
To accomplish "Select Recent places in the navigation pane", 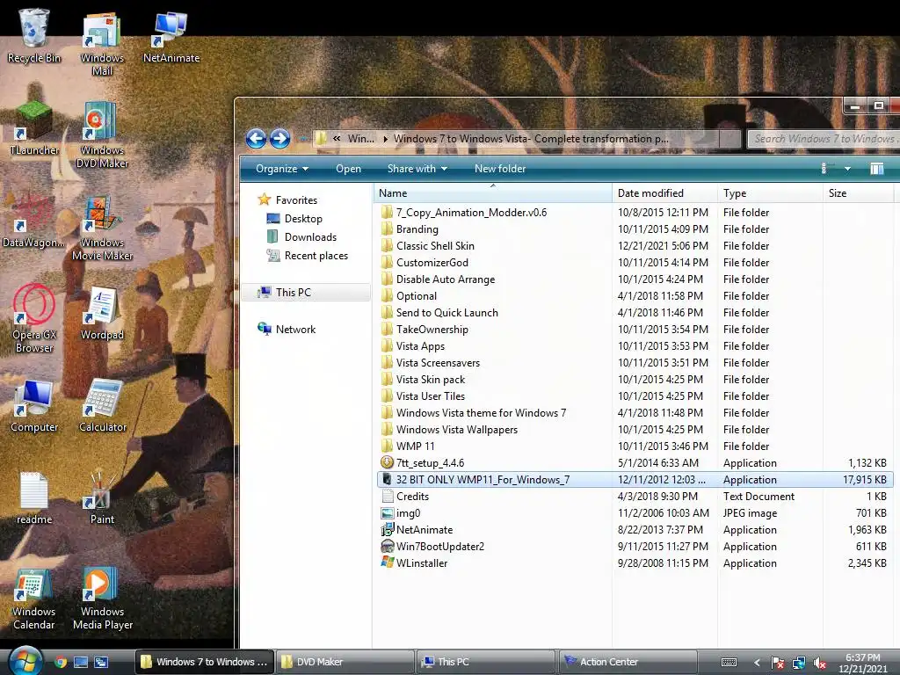I will 307,256.
